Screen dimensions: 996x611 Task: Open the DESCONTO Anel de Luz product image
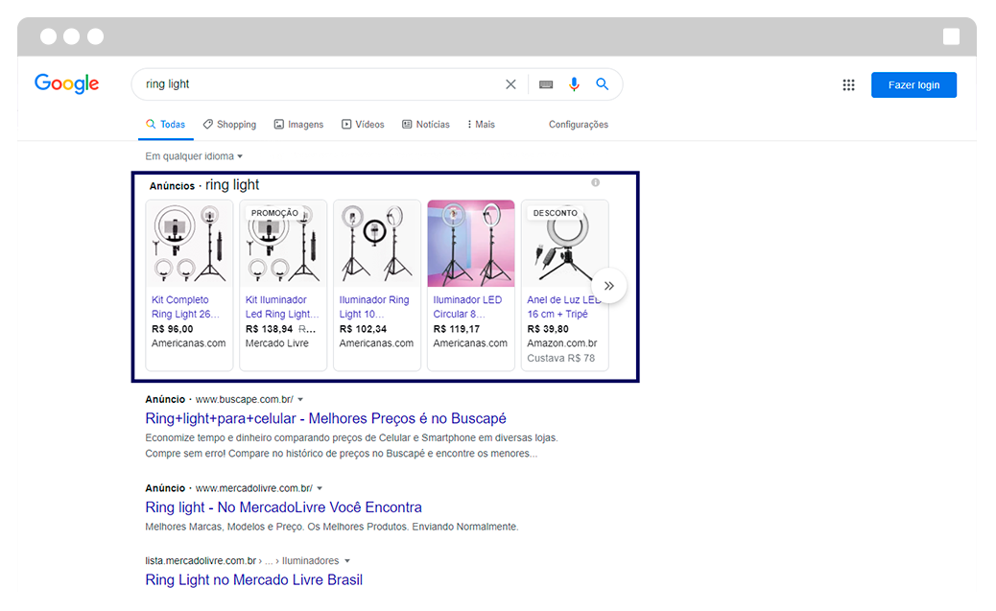pos(565,244)
